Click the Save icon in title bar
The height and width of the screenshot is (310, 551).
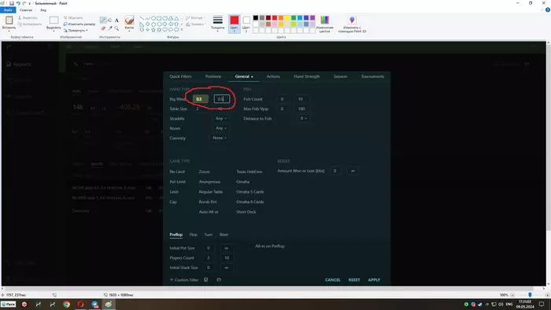coord(12,3)
